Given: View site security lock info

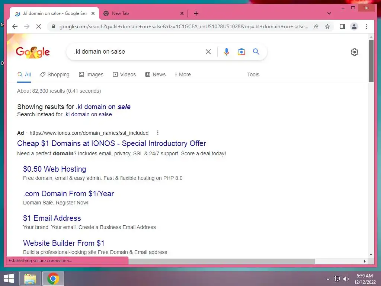Looking at the screenshot, I should pyautogui.click(x=54, y=26).
